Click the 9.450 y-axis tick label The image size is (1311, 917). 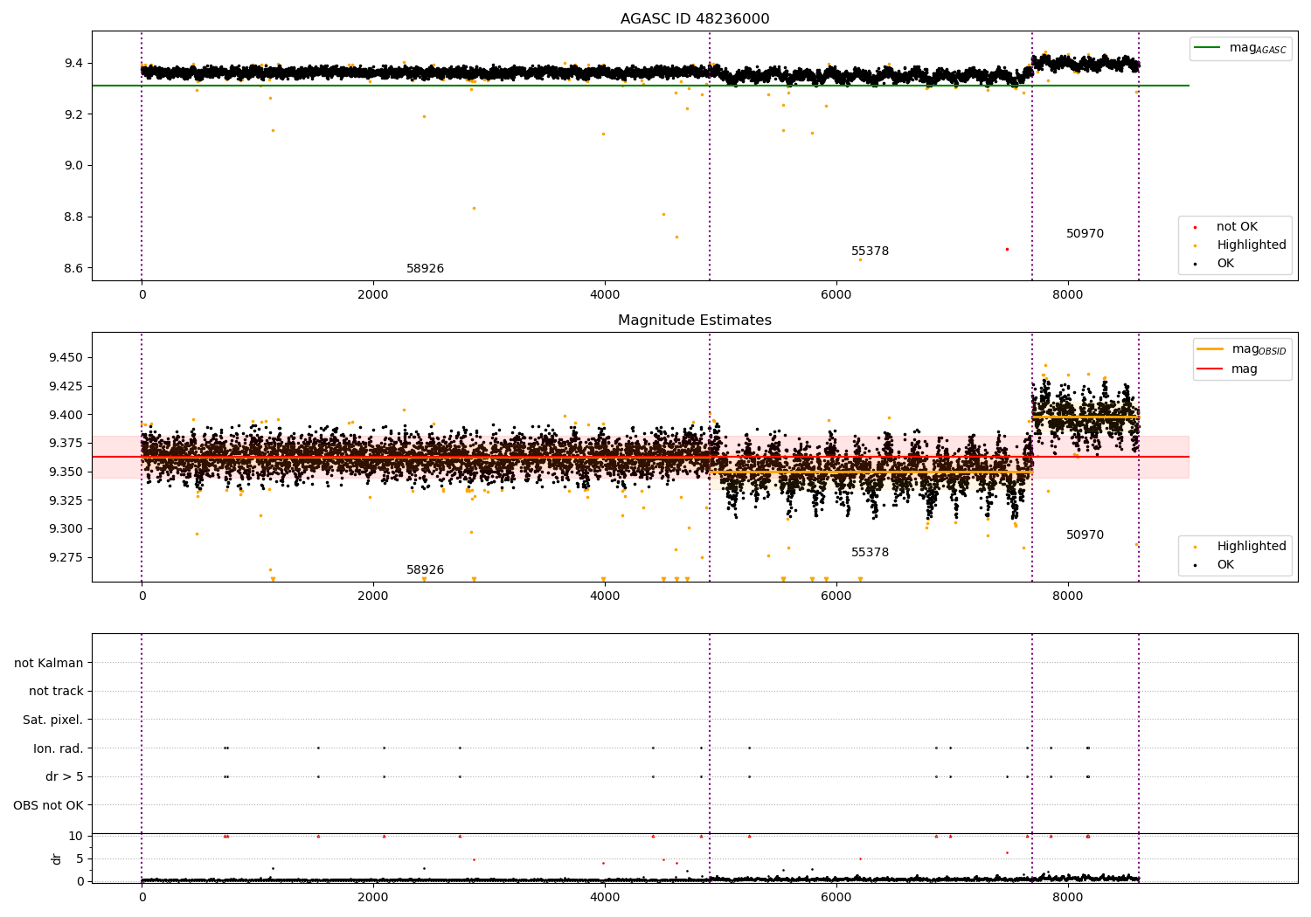(66, 358)
